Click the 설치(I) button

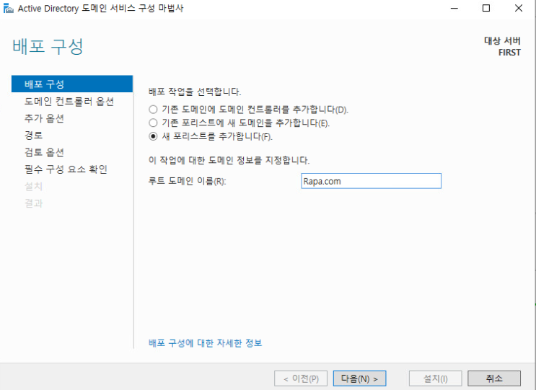point(435,378)
